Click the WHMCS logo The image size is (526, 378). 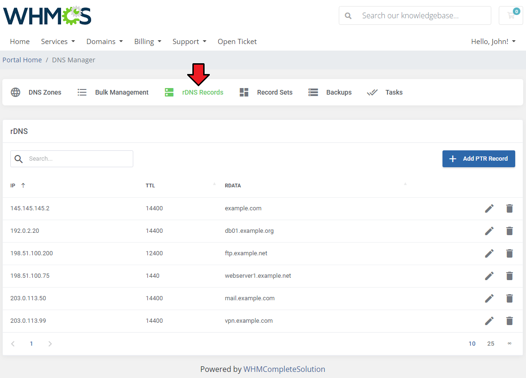click(x=47, y=15)
